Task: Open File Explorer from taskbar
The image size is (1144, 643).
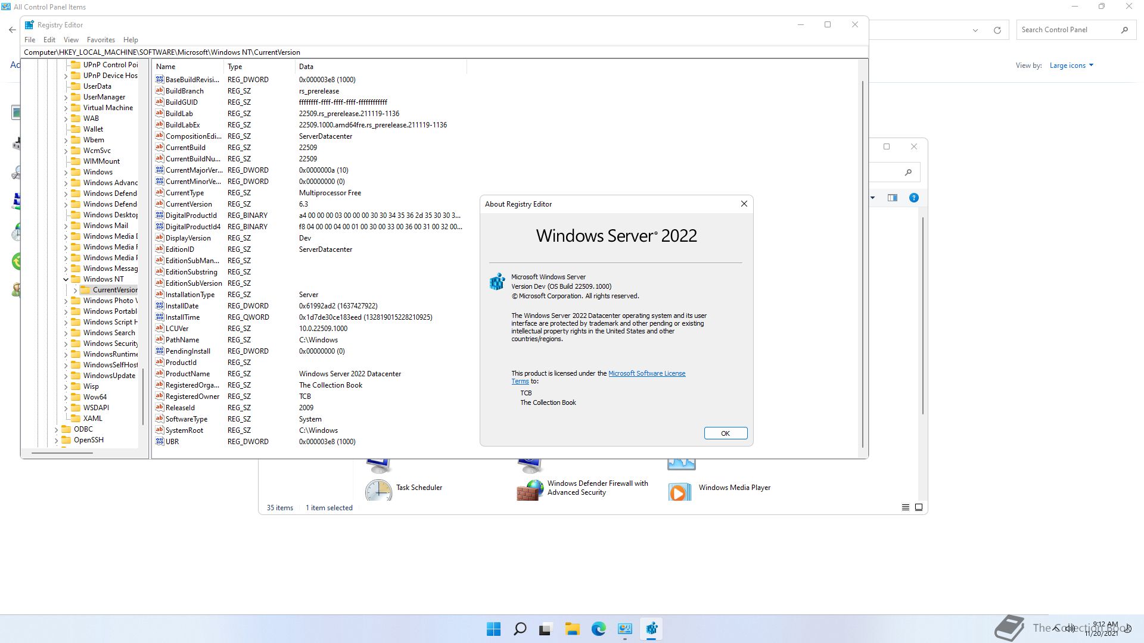Action: (572, 629)
